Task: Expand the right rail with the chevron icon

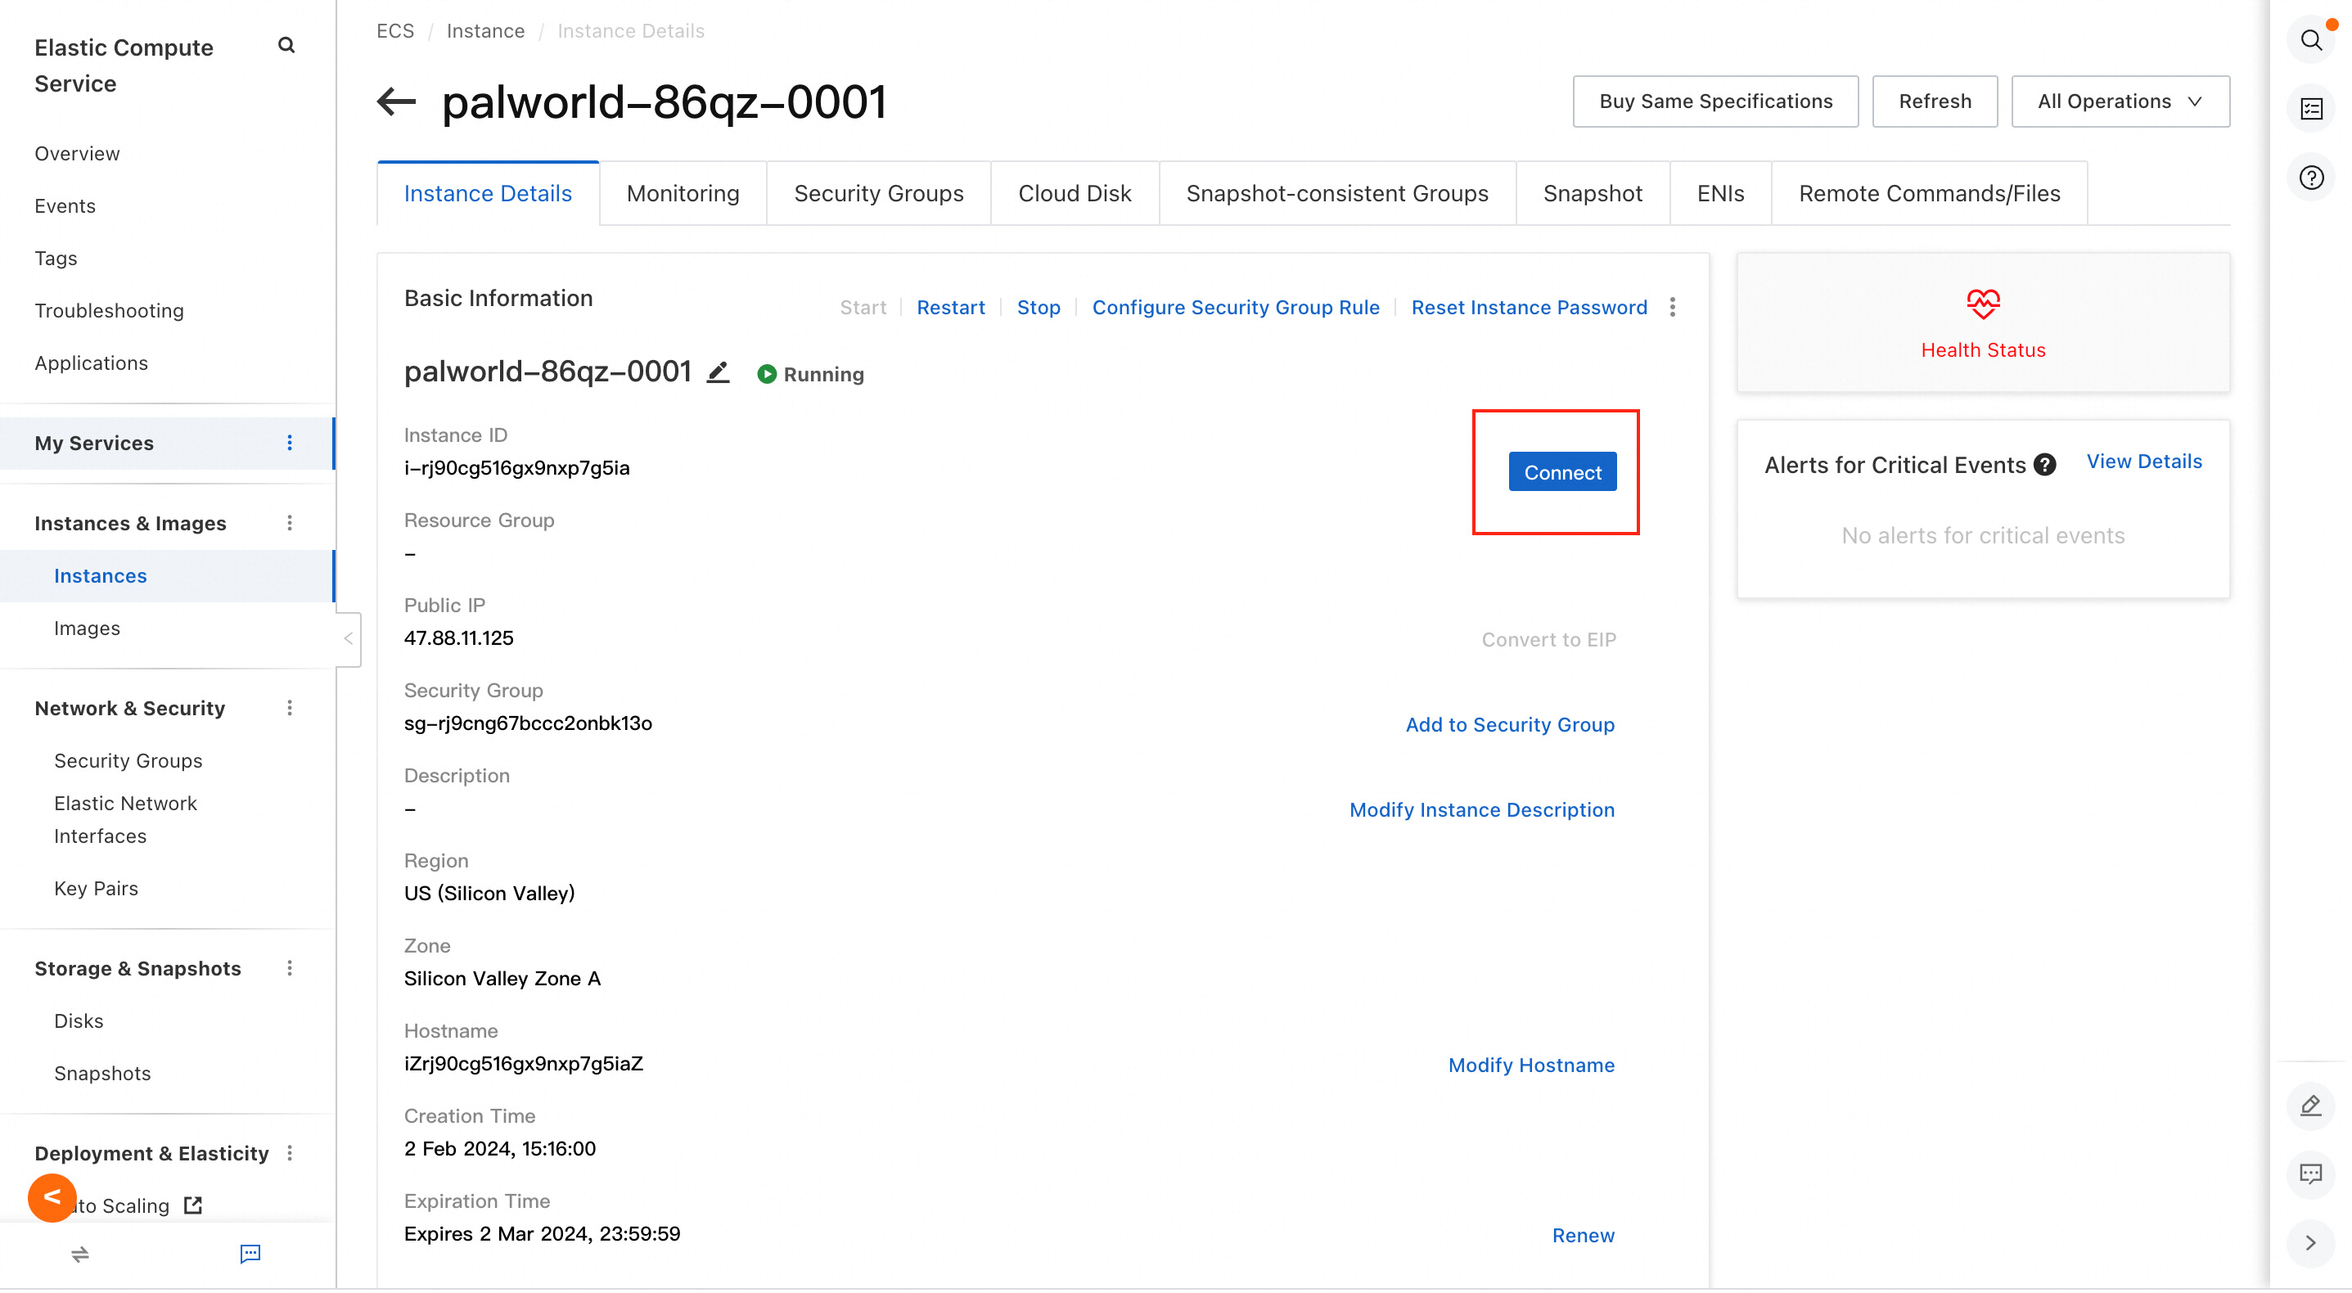Action: pos(2310,1243)
